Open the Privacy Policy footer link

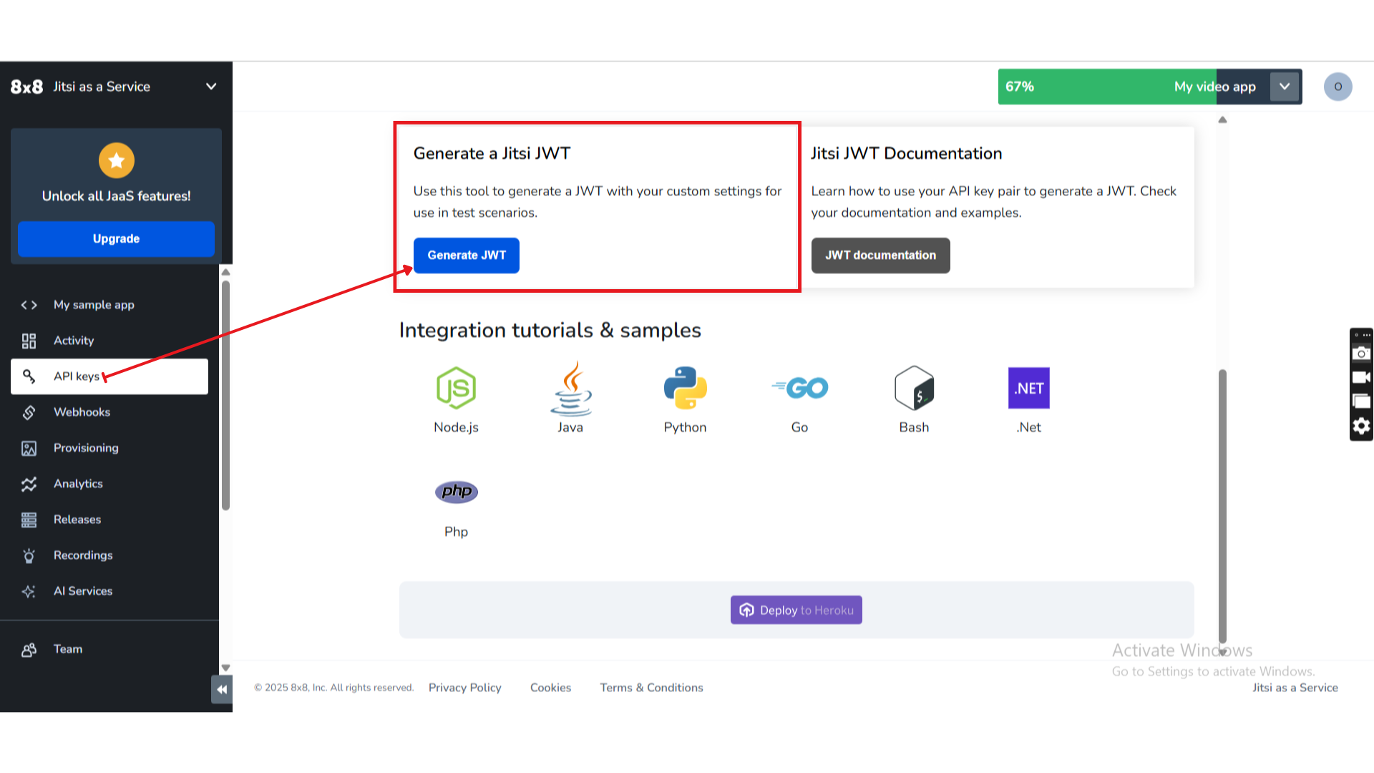coord(464,688)
